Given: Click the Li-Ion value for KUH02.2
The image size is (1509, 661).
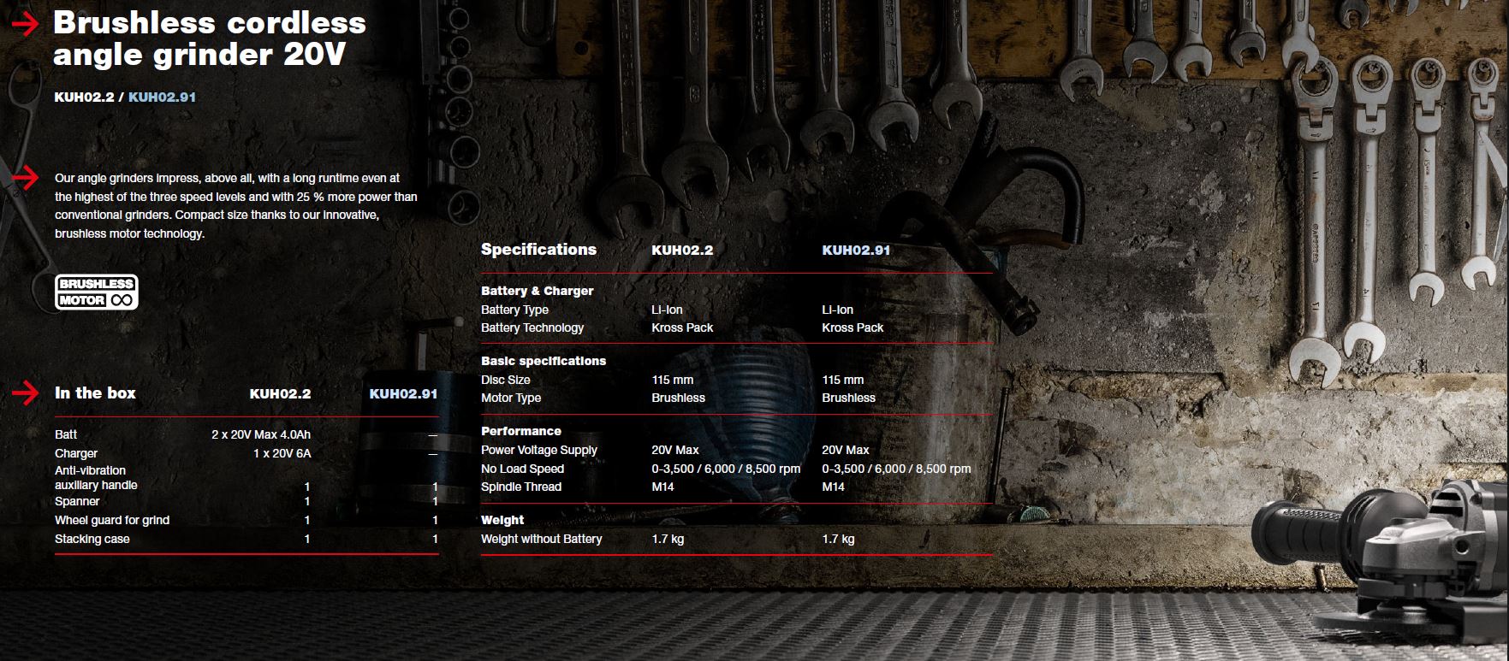Looking at the screenshot, I should coord(667,310).
